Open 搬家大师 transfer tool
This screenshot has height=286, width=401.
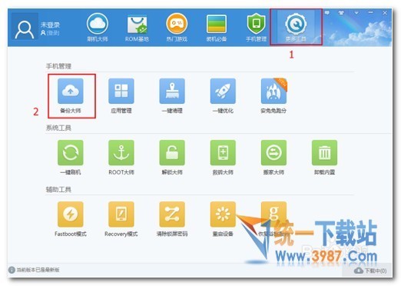(x=273, y=158)
